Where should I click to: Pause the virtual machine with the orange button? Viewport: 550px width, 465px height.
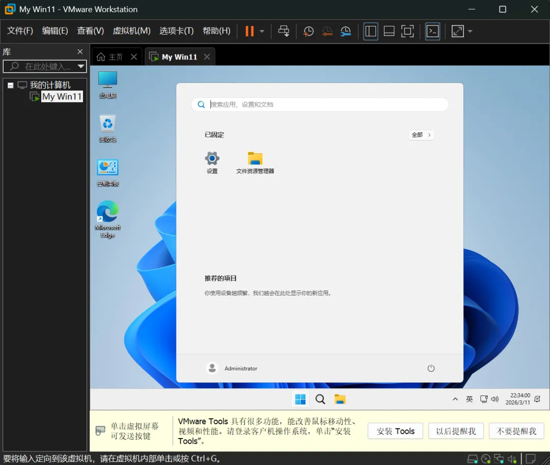point(250,31)
